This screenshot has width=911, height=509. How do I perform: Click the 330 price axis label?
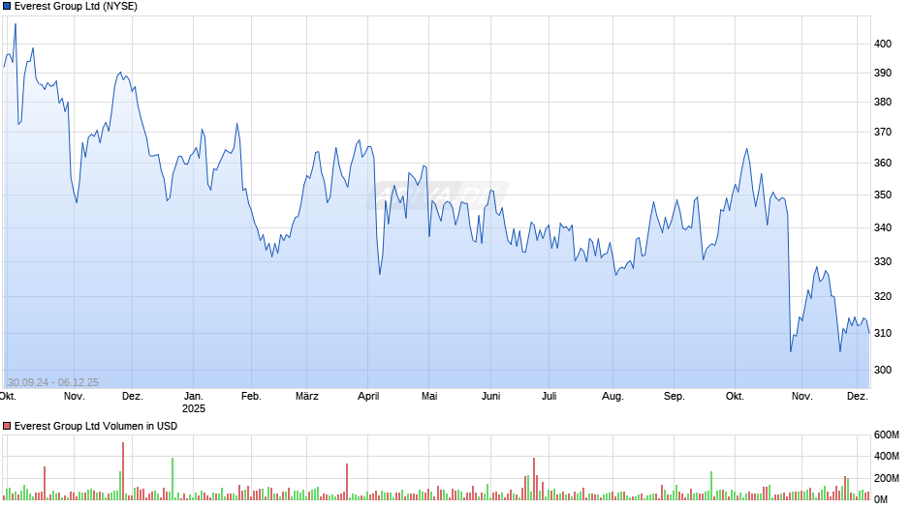click(x=883, y=261)
